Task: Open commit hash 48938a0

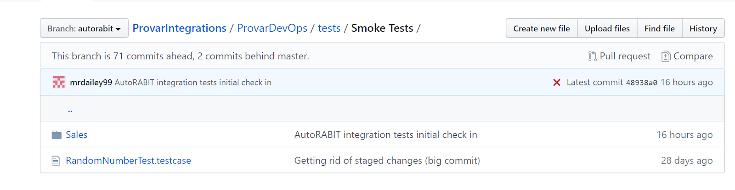Action: (641, 83)
